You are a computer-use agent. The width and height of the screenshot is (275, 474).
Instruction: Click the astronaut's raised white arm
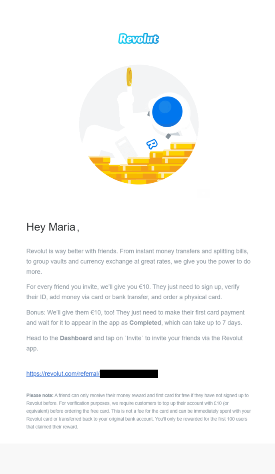(x=127, y=100)
